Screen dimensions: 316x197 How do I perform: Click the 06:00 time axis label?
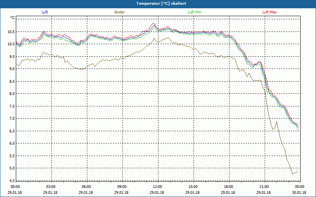click(86, 187)
